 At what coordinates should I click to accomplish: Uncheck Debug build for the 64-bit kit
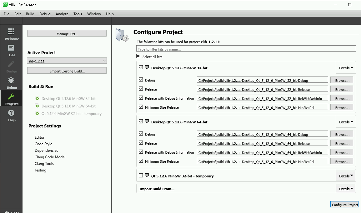coord(141,134)
